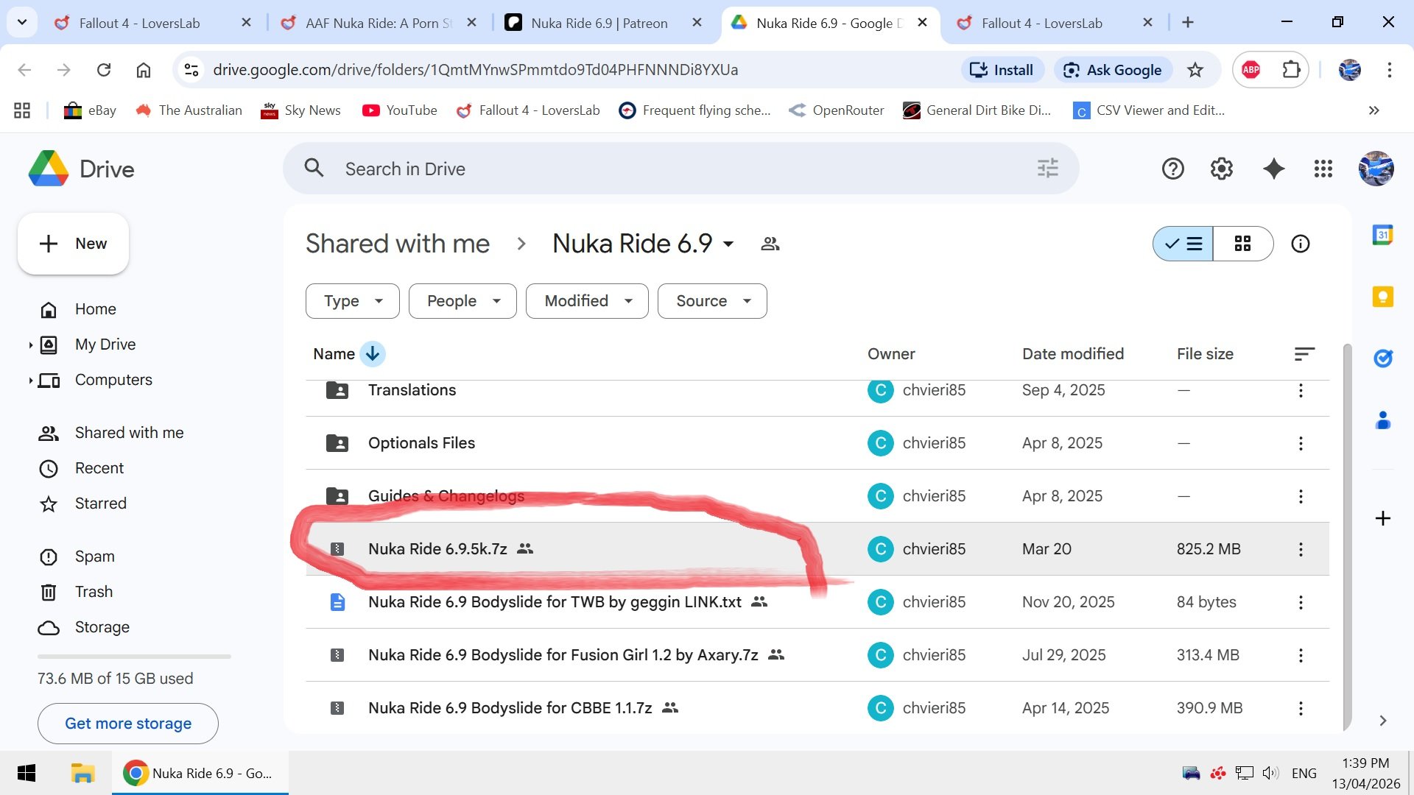Open shared folder people icon beside title

(x=770, y=244)
